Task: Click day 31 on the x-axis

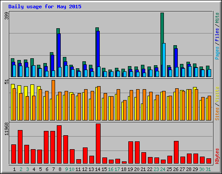Action: [208, 169]
